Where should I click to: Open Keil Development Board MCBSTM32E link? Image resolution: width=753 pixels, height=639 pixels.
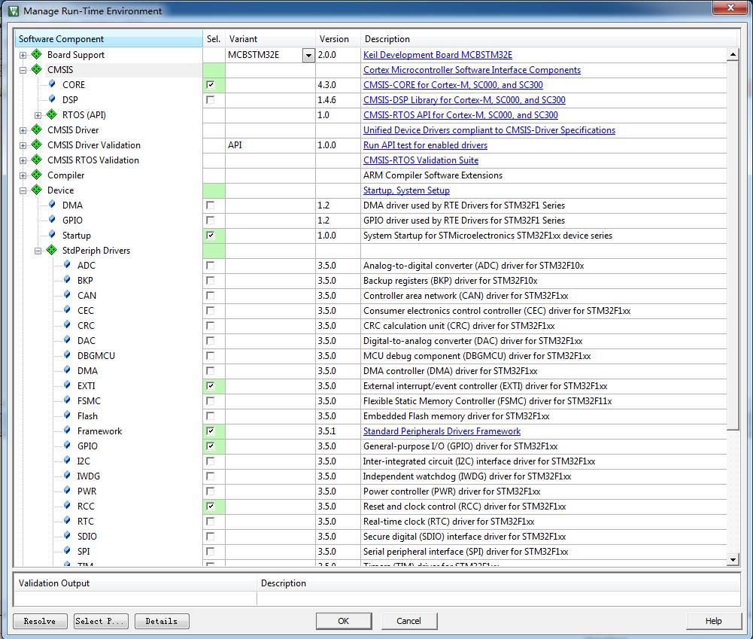438,55
